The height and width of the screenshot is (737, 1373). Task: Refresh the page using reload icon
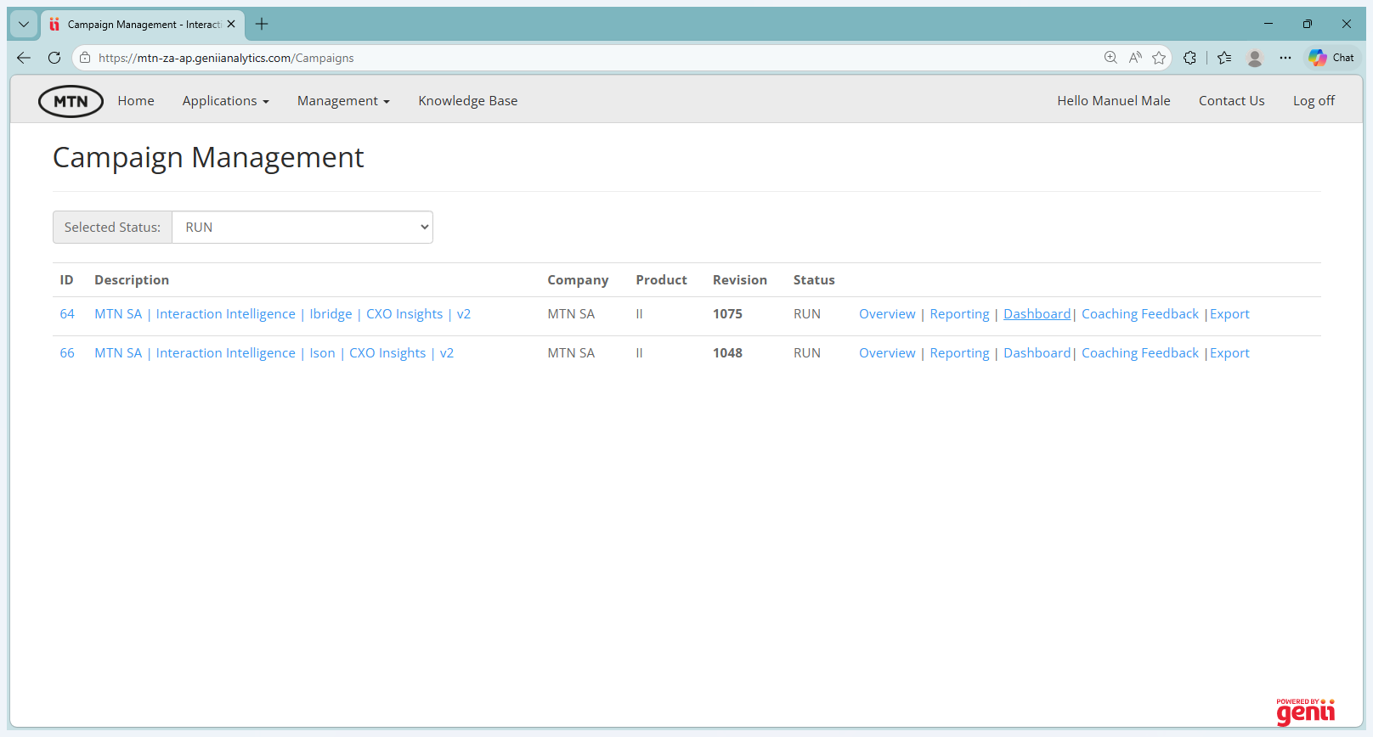pos(54,58)
